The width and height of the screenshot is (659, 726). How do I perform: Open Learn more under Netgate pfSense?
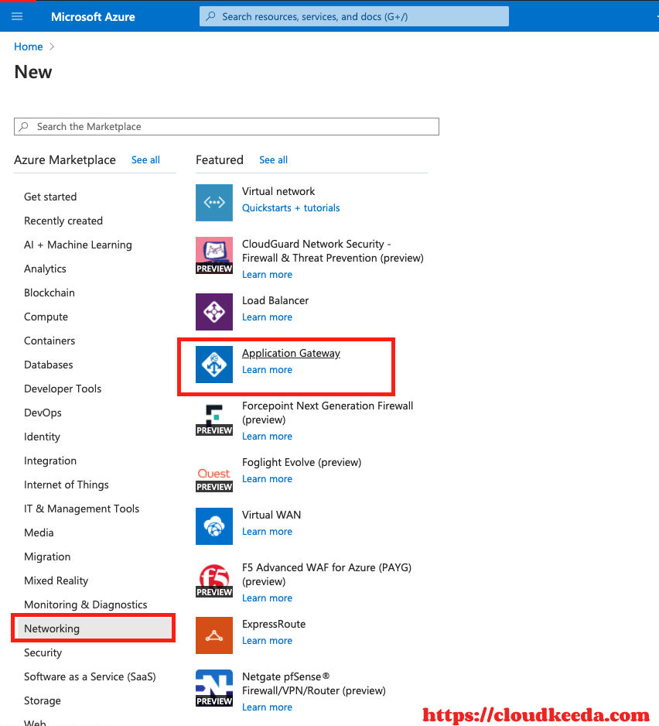pyautogui.click(x=267, y=707)
